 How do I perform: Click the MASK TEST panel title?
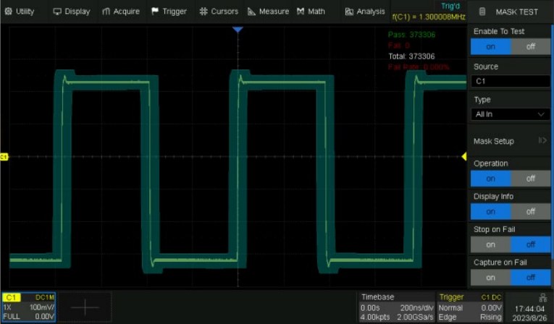click(x=516, y=12)
